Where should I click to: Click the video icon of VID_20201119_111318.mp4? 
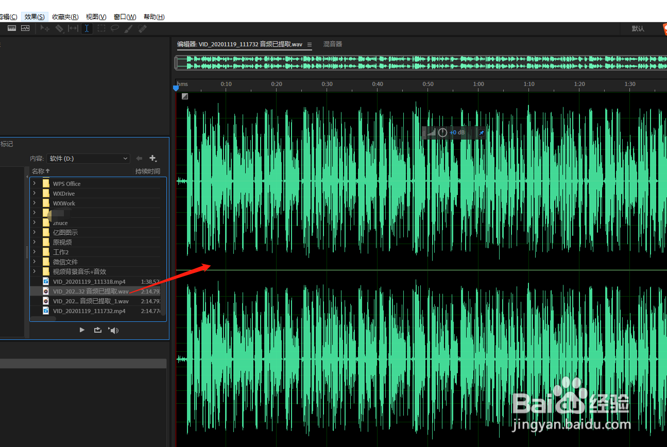point(46,282)
